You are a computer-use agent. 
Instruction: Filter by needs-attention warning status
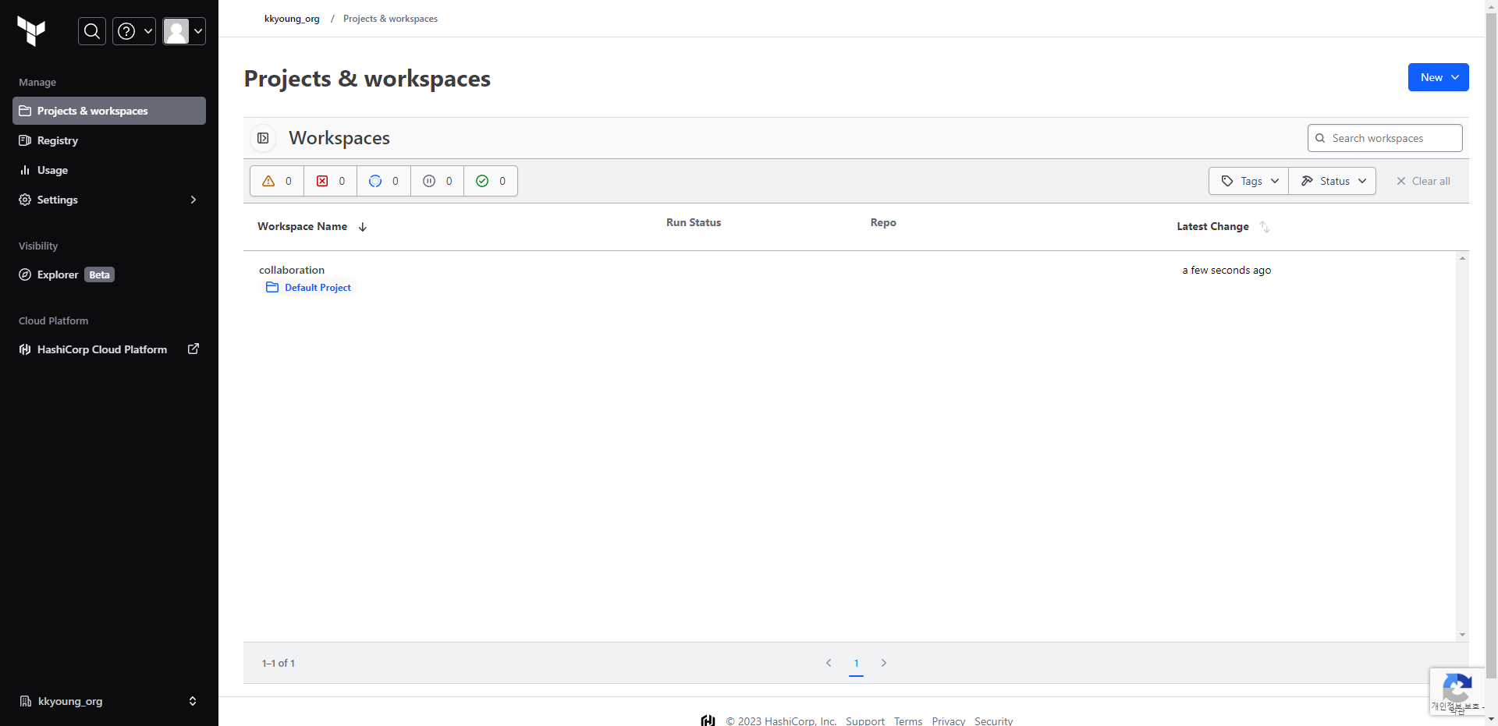pos(277,181)
